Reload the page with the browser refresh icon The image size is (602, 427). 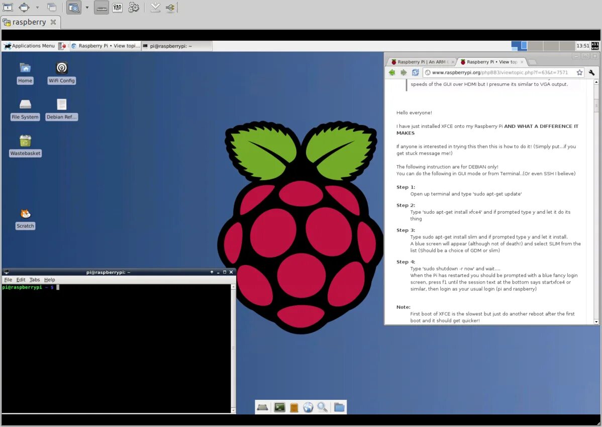pyautogui.click(x=416, y=72)
